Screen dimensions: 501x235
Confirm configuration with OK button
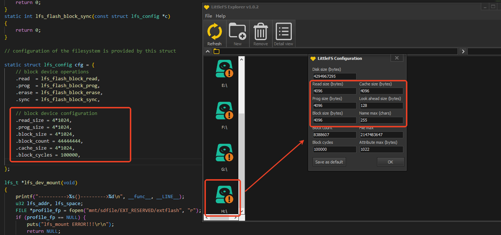point(391,162)
